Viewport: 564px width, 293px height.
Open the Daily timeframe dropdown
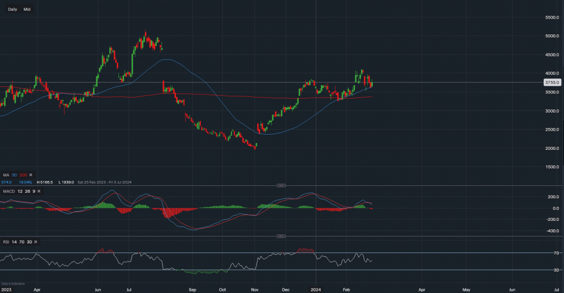tap(12, 10)
